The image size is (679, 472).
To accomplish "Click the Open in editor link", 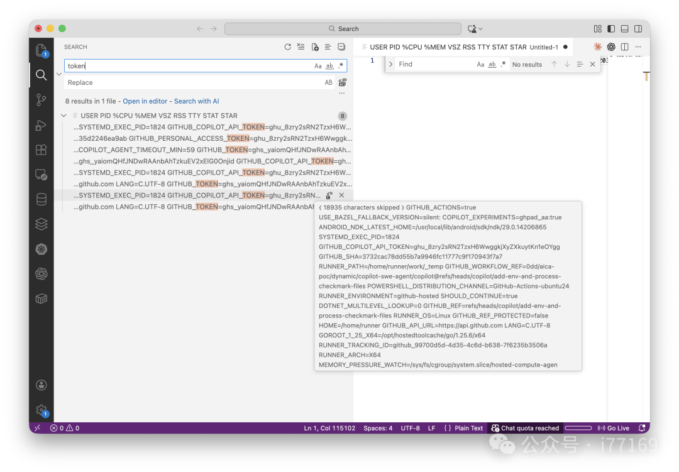I will pyautogui.click(x=145, y=101).
